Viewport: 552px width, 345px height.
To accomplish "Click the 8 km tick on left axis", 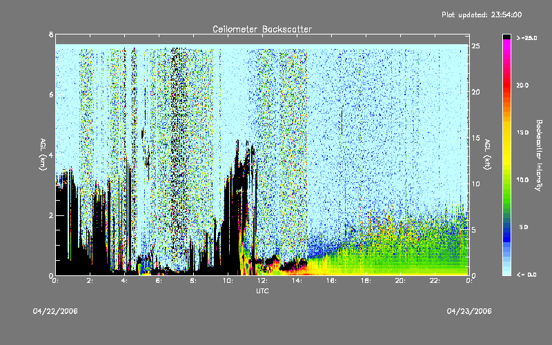I will pos(51,34).
